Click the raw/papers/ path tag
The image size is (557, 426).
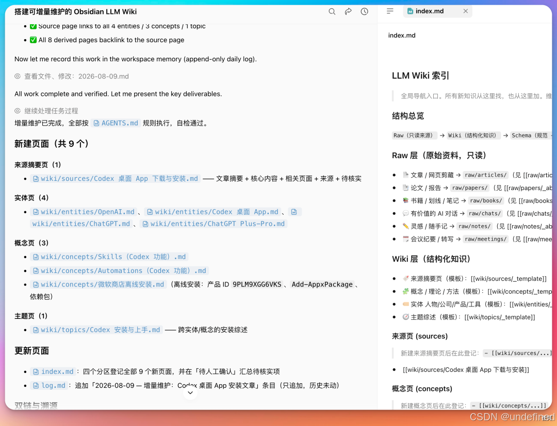click(470, 188)
